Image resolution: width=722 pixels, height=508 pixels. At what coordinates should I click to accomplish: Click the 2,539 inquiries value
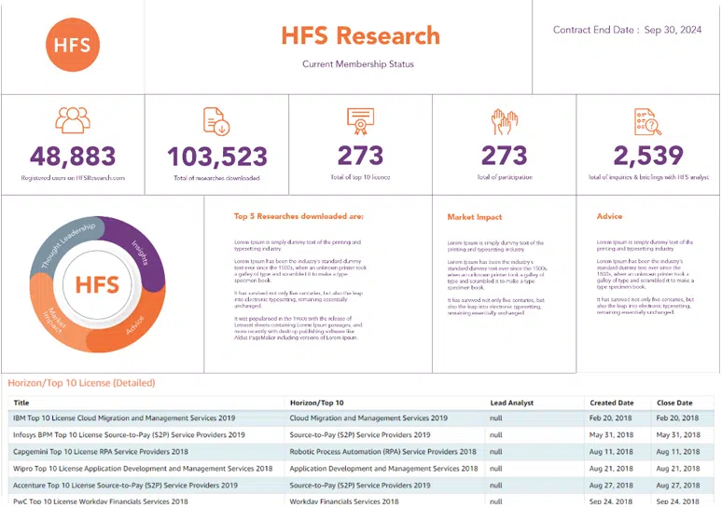[648, 156]
